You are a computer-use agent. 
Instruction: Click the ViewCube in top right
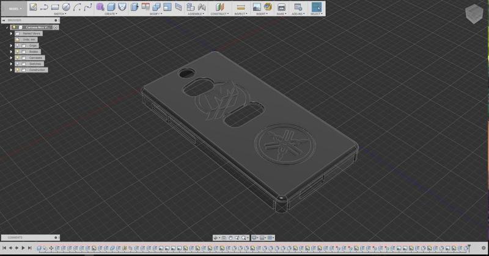(474, 13)
